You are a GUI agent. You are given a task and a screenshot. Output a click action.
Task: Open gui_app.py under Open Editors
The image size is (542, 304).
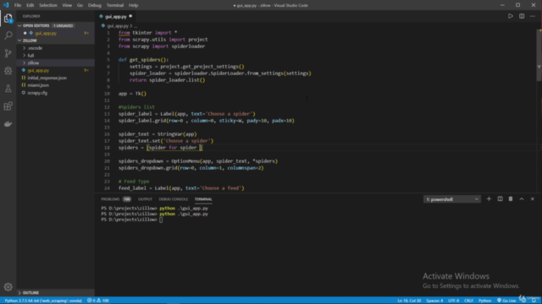(x=46, y=33)
